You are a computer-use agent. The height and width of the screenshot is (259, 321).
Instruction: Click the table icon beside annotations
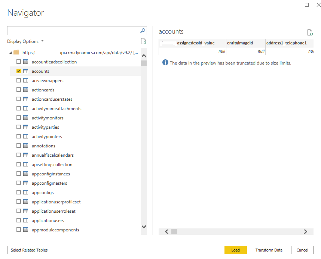pyautogui.click(x=26, y=146)
